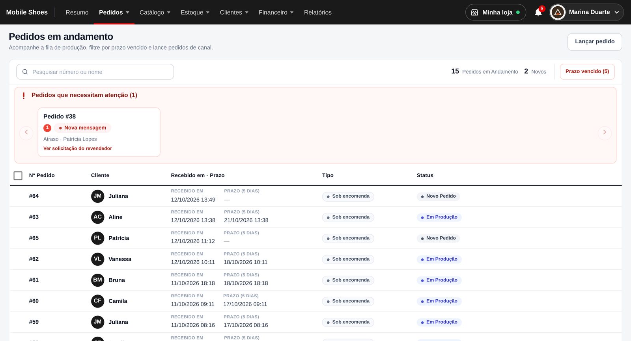The image size is (631, 341).
Task: Click the red exclamation alert icon
Action: click(x=24, y=95)
